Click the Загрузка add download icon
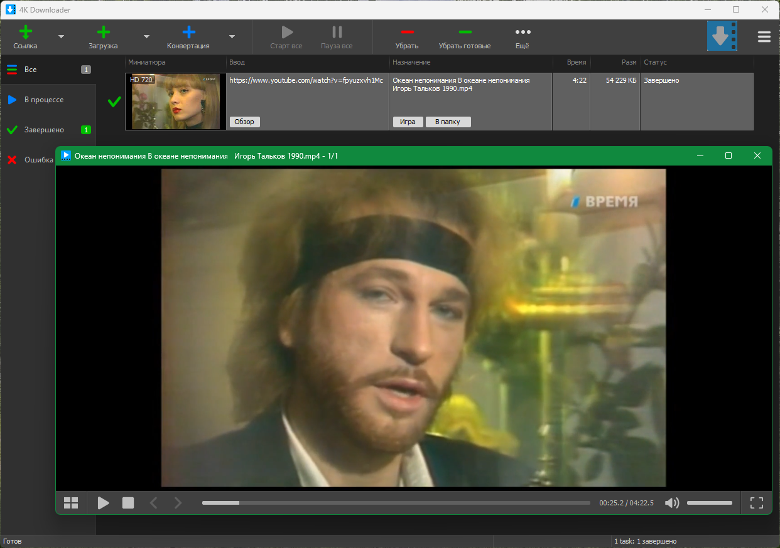This screenshot has width=780, height=548. (104, 32)
